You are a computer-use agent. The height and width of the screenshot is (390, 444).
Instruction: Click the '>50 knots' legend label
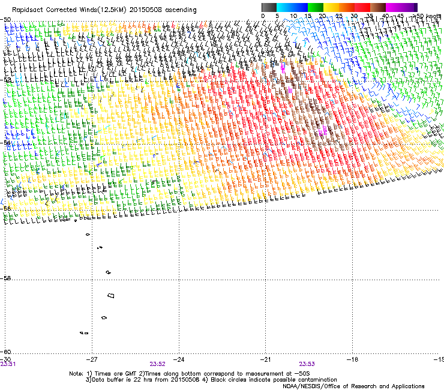click(427, 16)
